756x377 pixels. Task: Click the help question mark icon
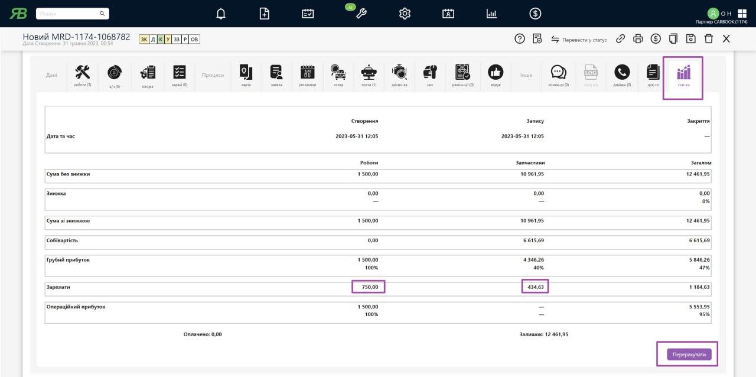click(520, 39)
